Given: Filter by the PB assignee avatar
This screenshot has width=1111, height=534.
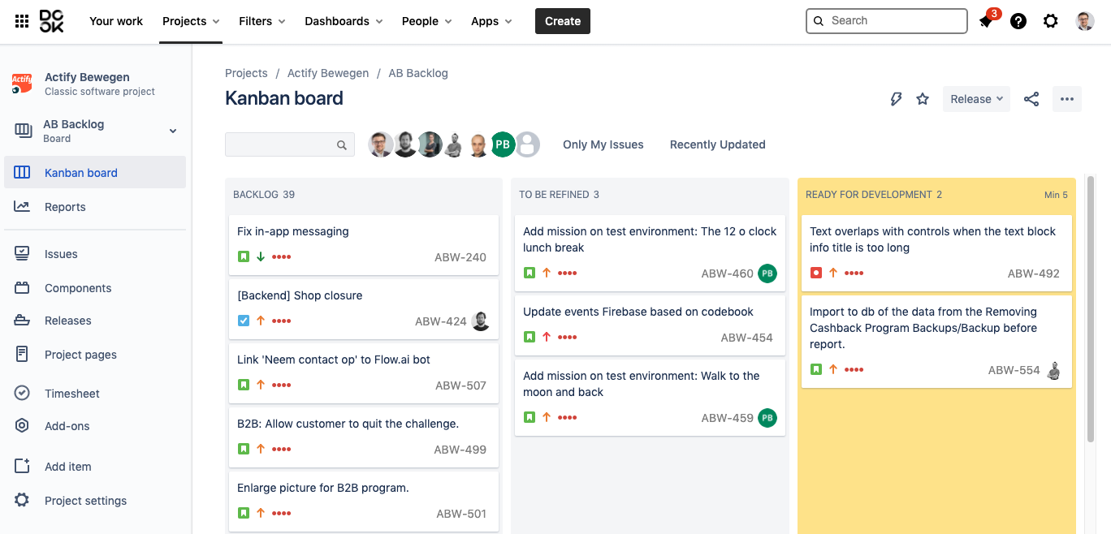Looking at the screenshot, I should coord(503,144).
